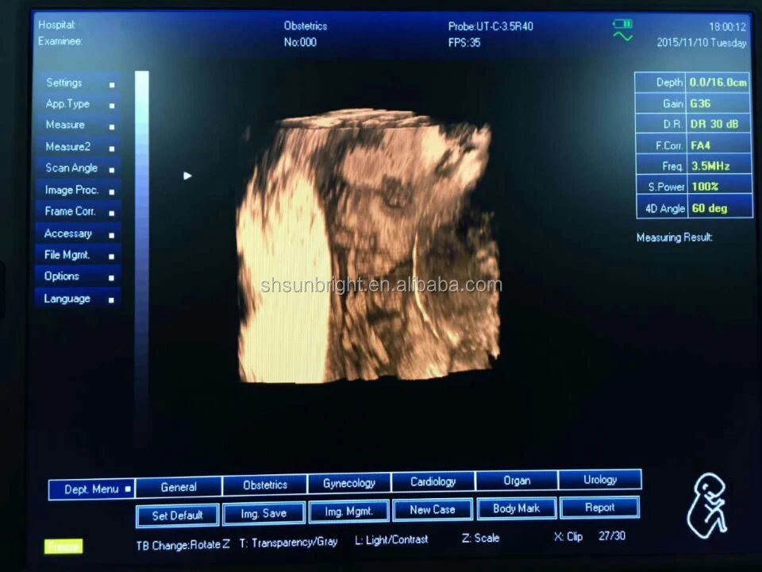Select the Urology department tab

(x=600, y=480)
